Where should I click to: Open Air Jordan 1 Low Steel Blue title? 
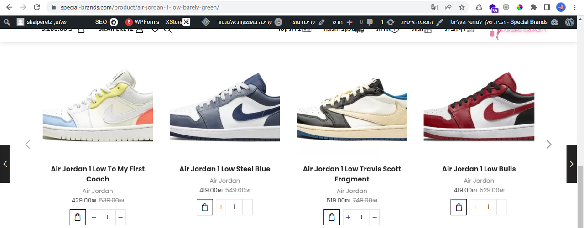pos(224,169)
